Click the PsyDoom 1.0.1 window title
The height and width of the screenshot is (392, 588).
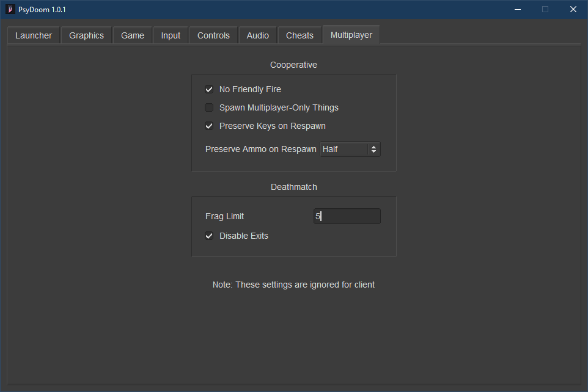pyautogui.click(x=42, y=10)
